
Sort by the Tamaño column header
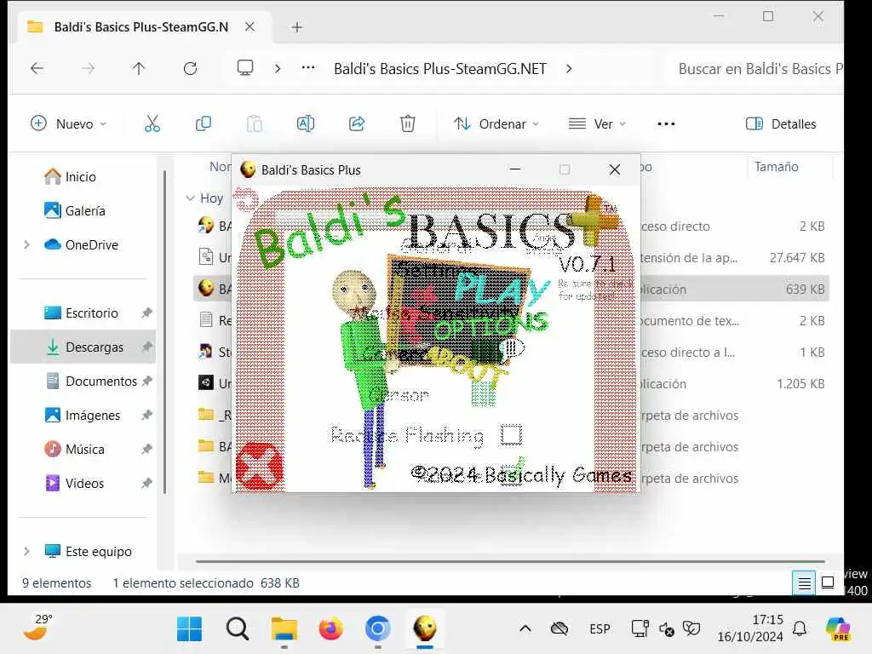(x=777, y=166)
